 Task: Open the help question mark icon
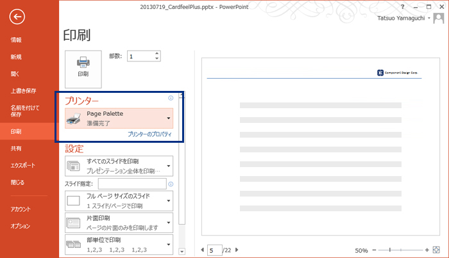point(403,6)
